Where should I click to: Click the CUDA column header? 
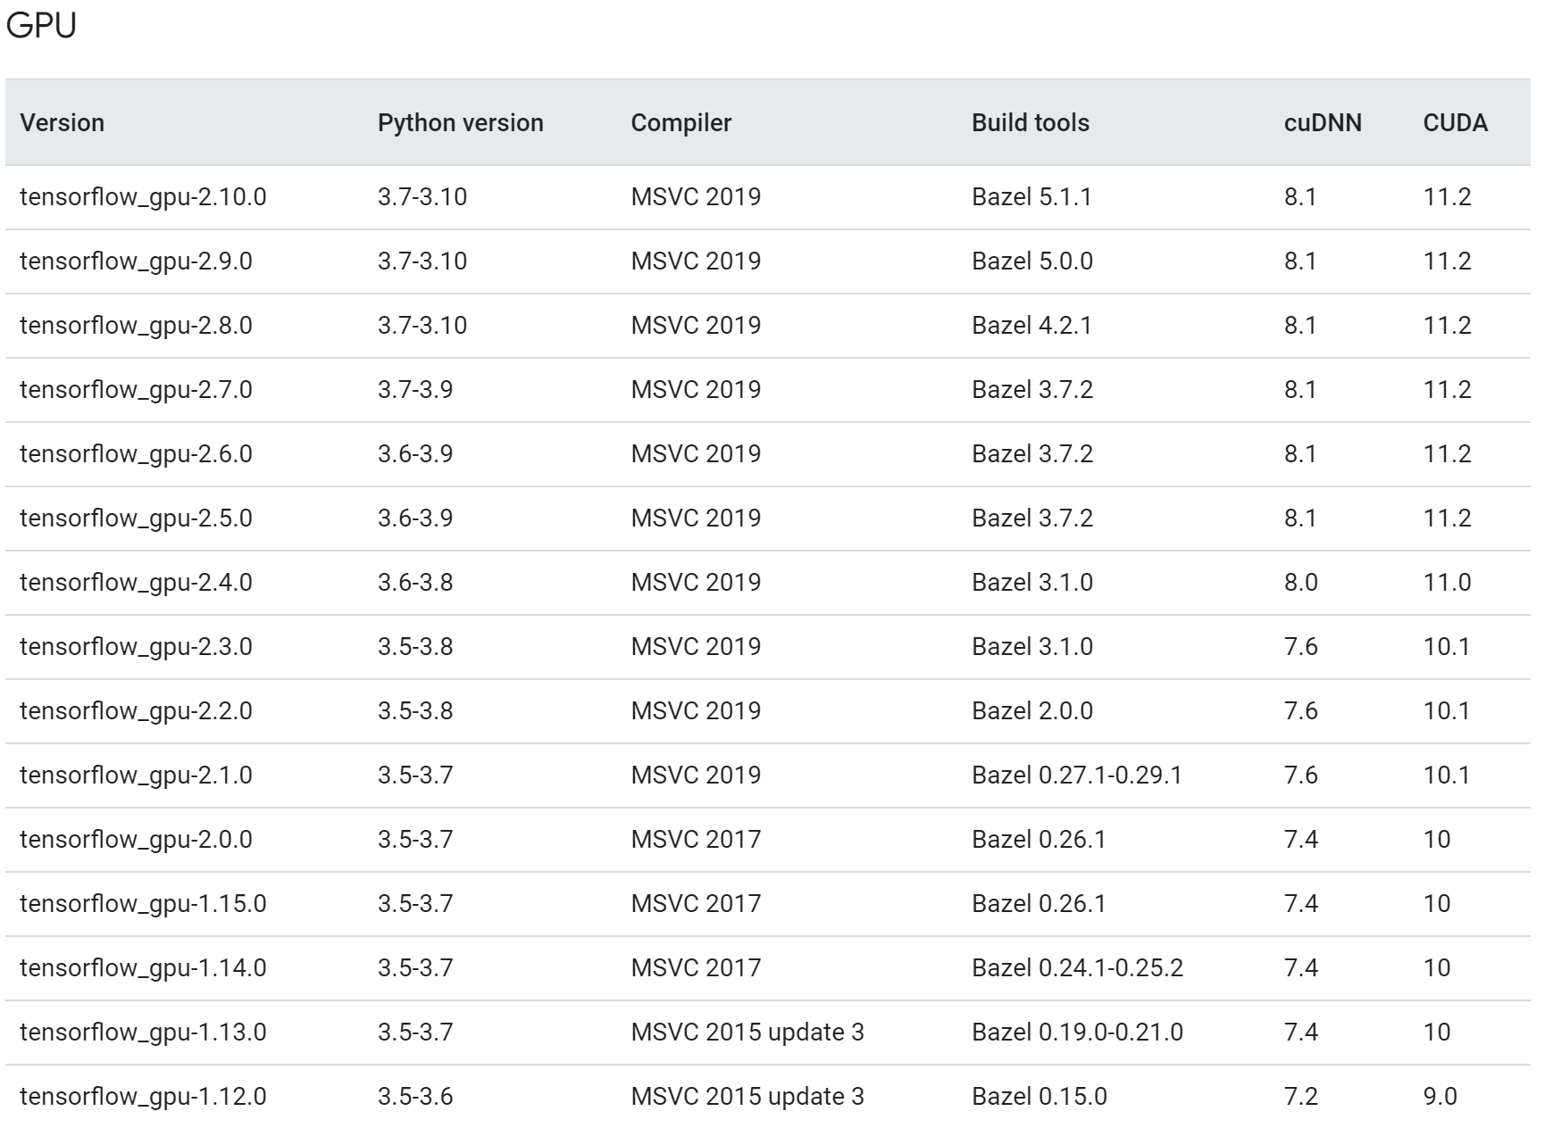pyautogui.click(x=1456, y=122)
